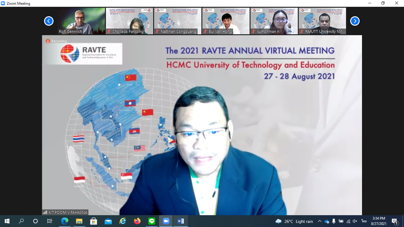Open the battery status tray icon

(x=341, y=221)
